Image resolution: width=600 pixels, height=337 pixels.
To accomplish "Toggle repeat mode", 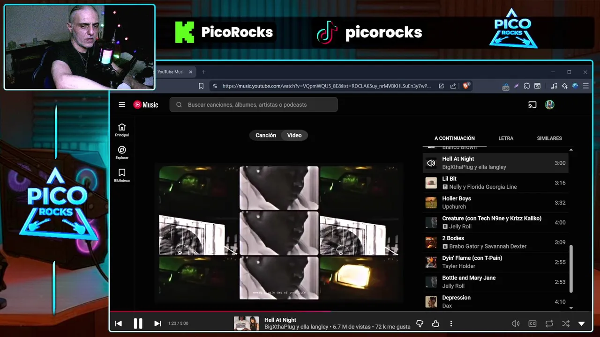I will click(549, 323).
